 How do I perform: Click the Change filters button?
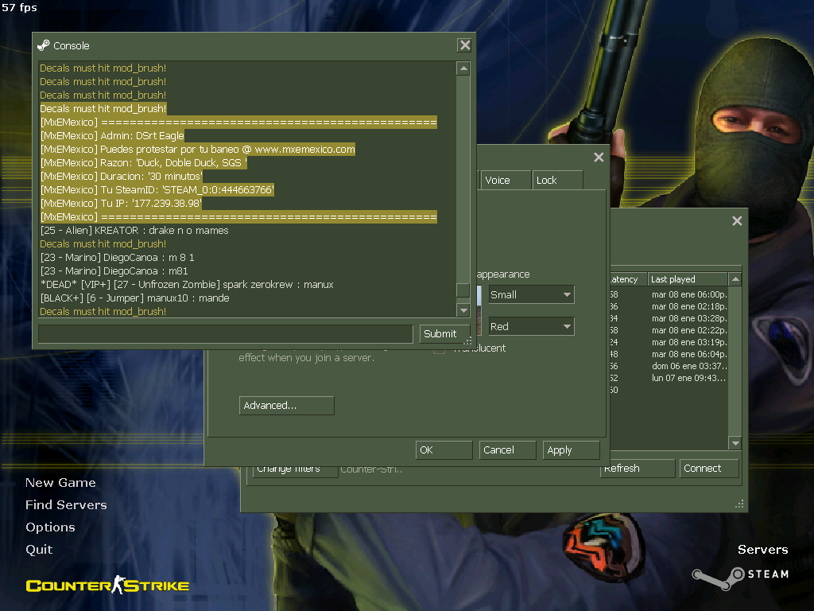coord(295,472)
